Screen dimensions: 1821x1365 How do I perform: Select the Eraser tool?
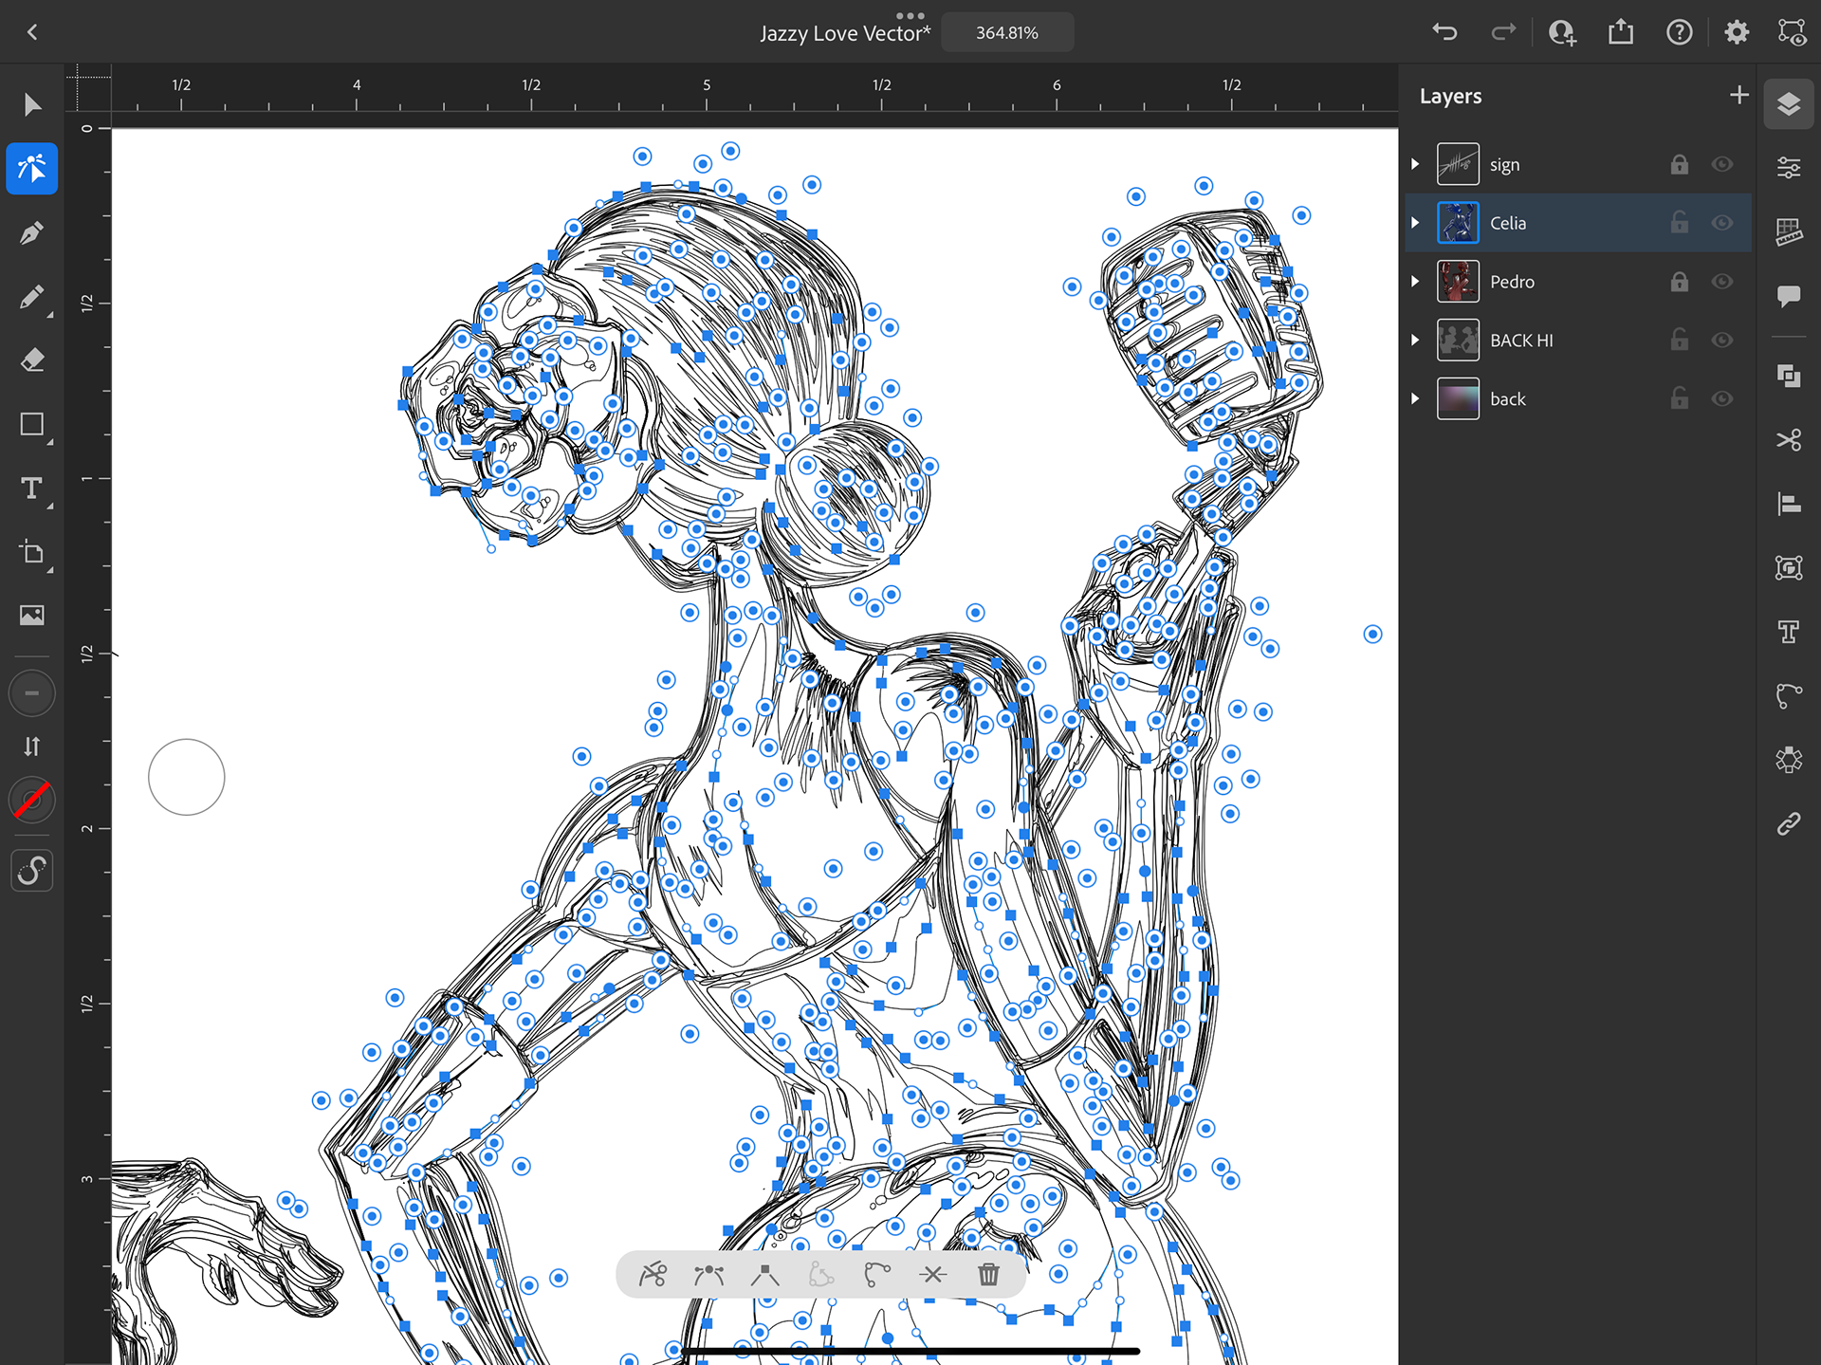31,360
